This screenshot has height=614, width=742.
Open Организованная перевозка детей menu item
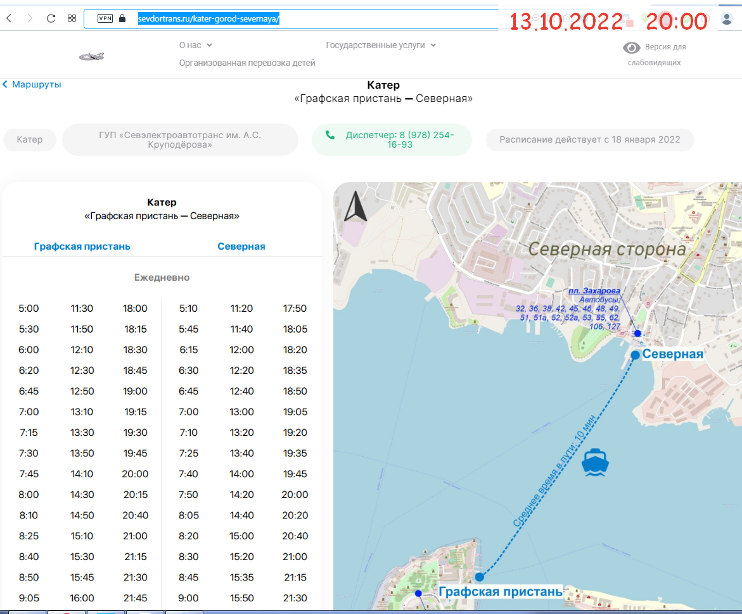click(x=247, y=63)
